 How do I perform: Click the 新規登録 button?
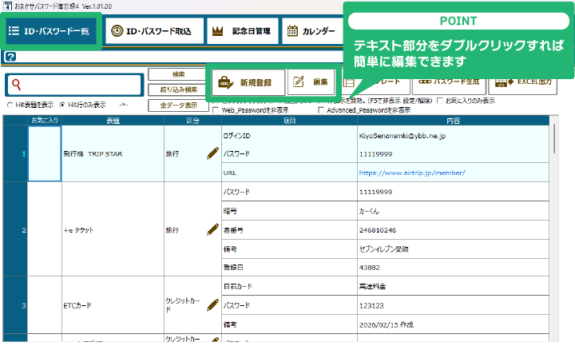(x=248, y=82)
